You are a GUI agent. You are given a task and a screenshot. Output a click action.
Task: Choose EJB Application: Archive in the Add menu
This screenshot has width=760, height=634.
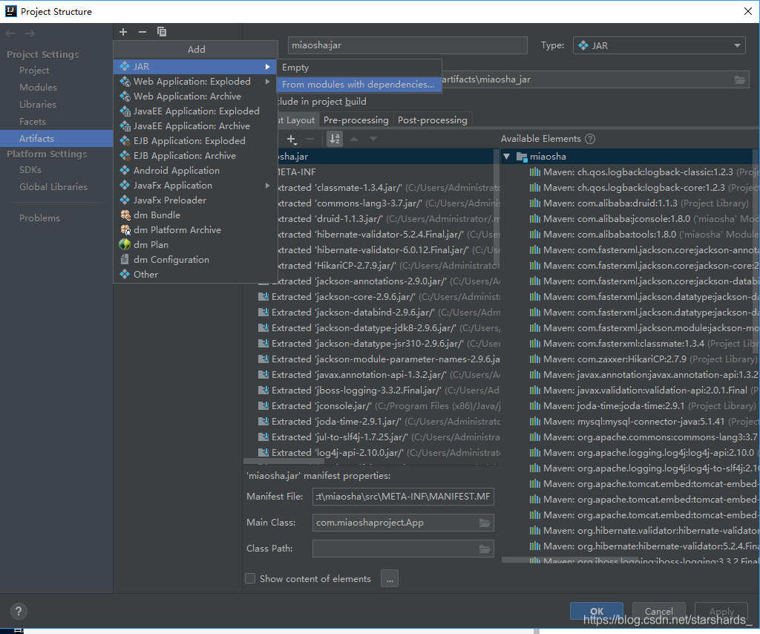pyautogui.click(x=195, y=156)
